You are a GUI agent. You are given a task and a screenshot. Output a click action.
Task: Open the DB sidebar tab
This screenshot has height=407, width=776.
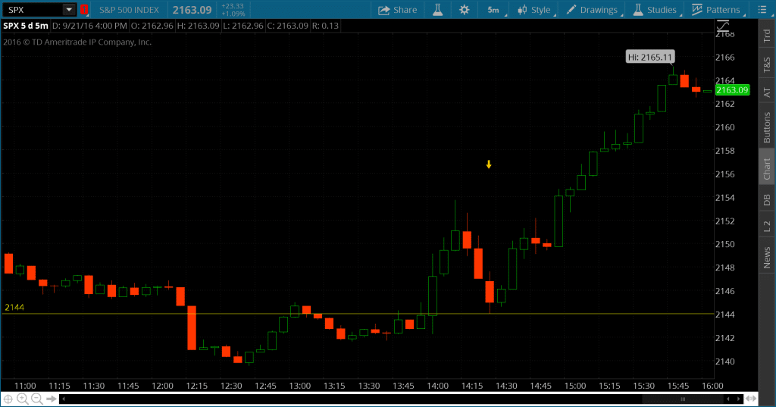pyautogui.click(x=767, y=199)
